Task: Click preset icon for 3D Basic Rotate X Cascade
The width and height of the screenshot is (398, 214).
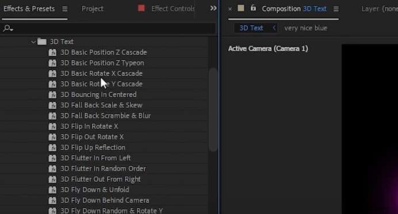Action: tap(52, 74)
